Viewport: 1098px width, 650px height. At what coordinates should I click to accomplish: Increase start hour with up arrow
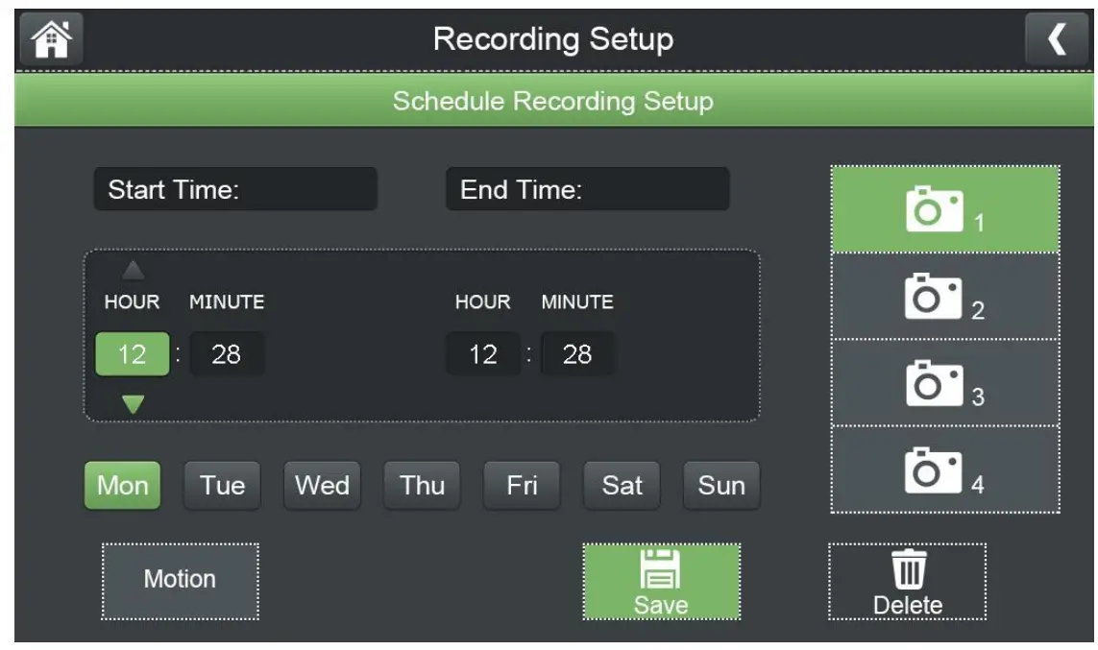[133, 270]
